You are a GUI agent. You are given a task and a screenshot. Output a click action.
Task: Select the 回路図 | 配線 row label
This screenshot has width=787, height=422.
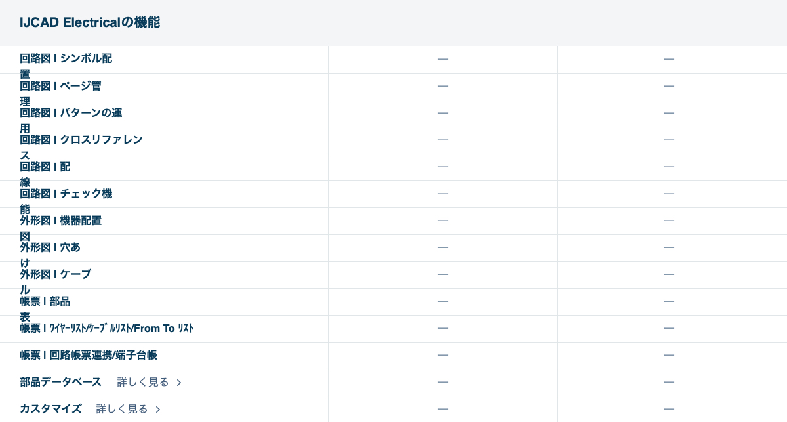click(x=45, y=167)
